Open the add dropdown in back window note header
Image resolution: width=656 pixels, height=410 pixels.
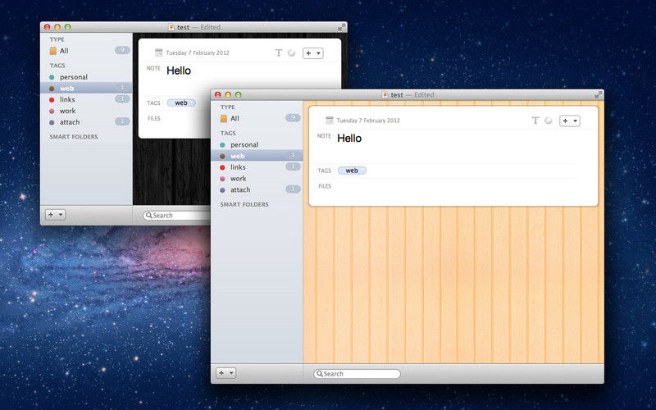(x=312, y=52)
